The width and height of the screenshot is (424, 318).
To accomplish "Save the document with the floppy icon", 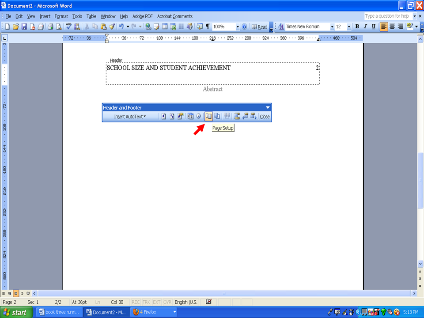I will [24, 26].
